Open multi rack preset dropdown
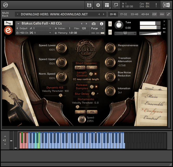 pos(17,14)
